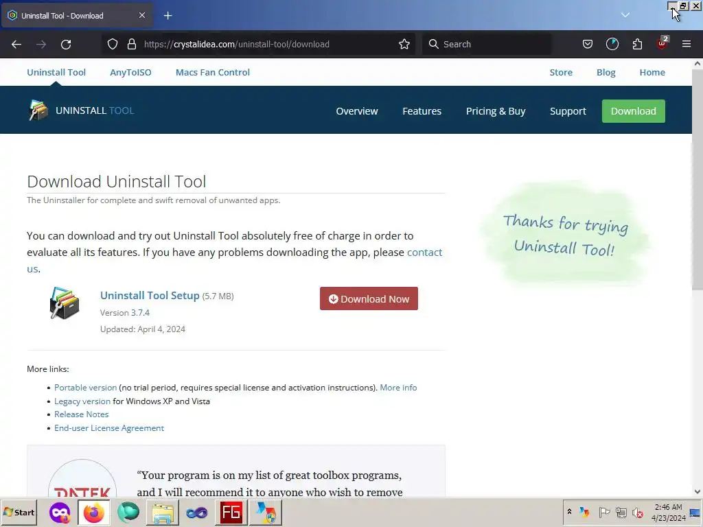Click the show desktop button
Viewport: 703px width, 527px height.
coord(696,512)
